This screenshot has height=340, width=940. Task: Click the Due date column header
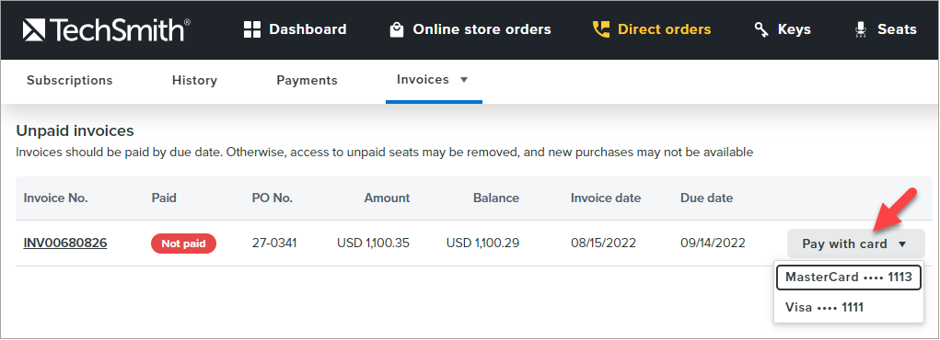pyautogui.click(x=706, y=198)
